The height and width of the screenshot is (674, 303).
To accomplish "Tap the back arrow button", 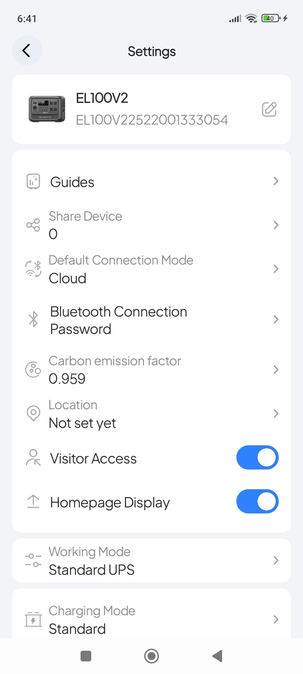I will coord(27,50).
